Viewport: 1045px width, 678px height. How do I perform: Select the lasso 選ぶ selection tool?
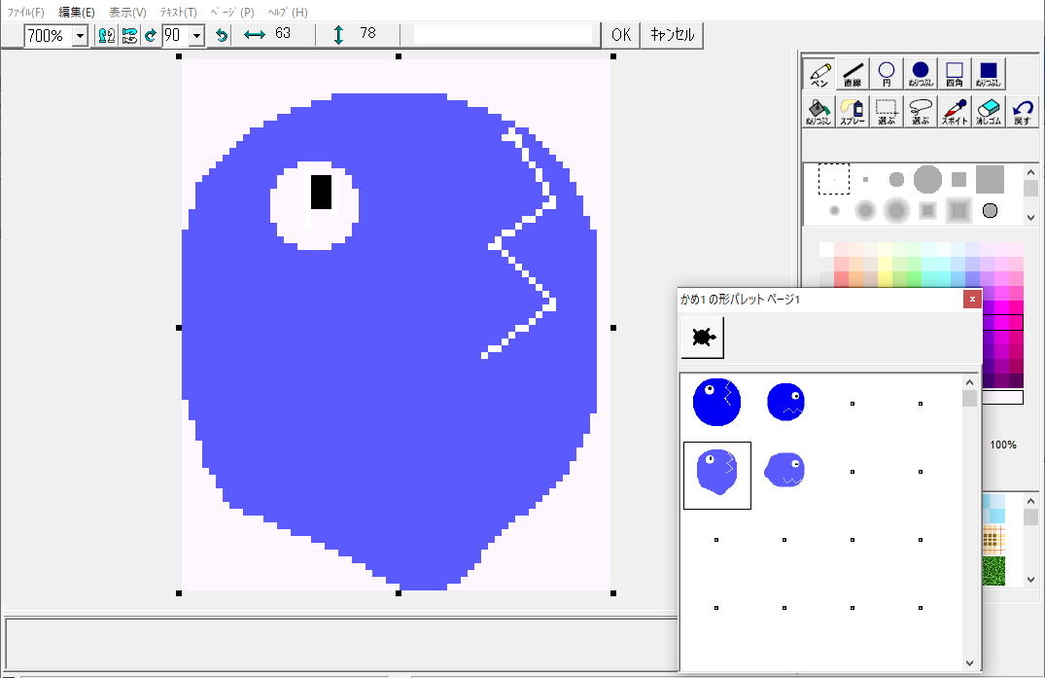(x=921, y=111)
